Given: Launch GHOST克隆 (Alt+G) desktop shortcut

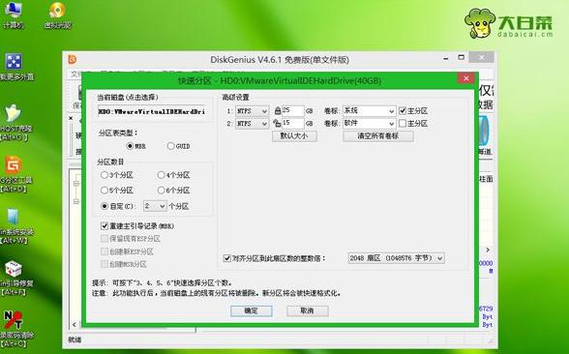Looking at the screenshot, I should (15, 122).
